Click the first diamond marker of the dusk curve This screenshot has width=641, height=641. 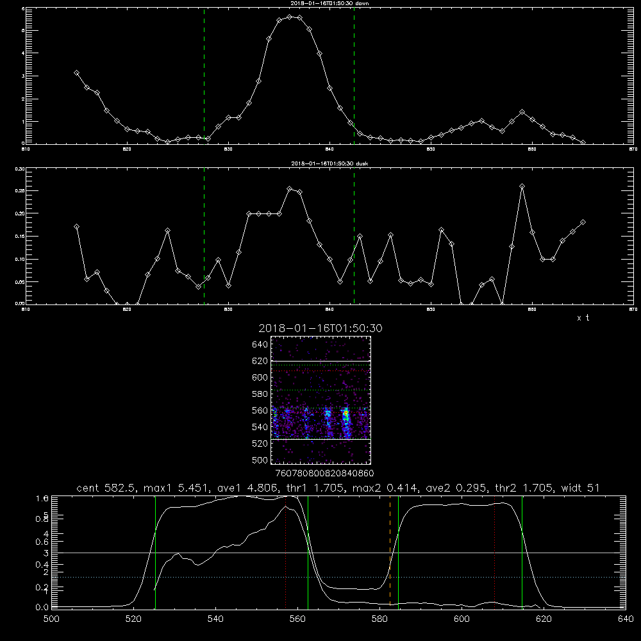click(76, 226)
